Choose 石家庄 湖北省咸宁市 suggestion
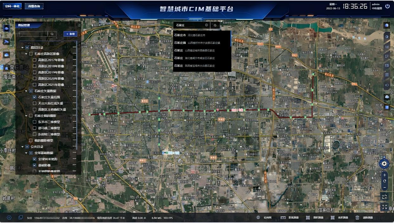 (202, 58)
